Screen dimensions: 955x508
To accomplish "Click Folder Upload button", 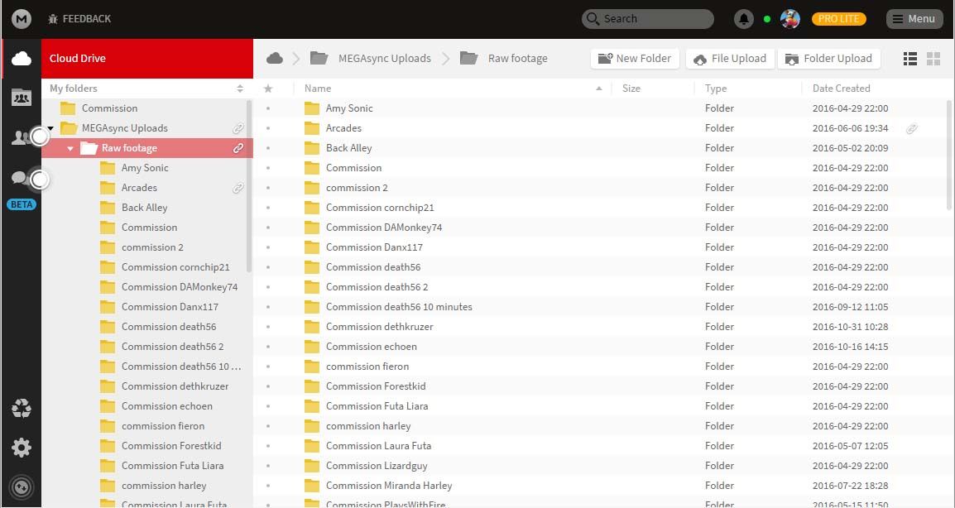I will pyautogui.click(x=829, y=59).
